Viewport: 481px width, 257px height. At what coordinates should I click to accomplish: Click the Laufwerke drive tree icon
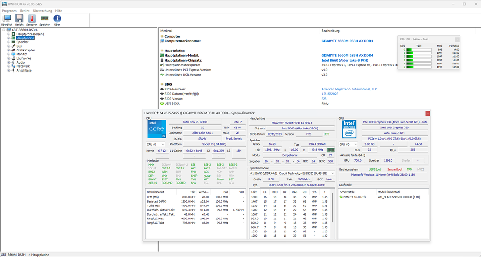tap(13, 58)
